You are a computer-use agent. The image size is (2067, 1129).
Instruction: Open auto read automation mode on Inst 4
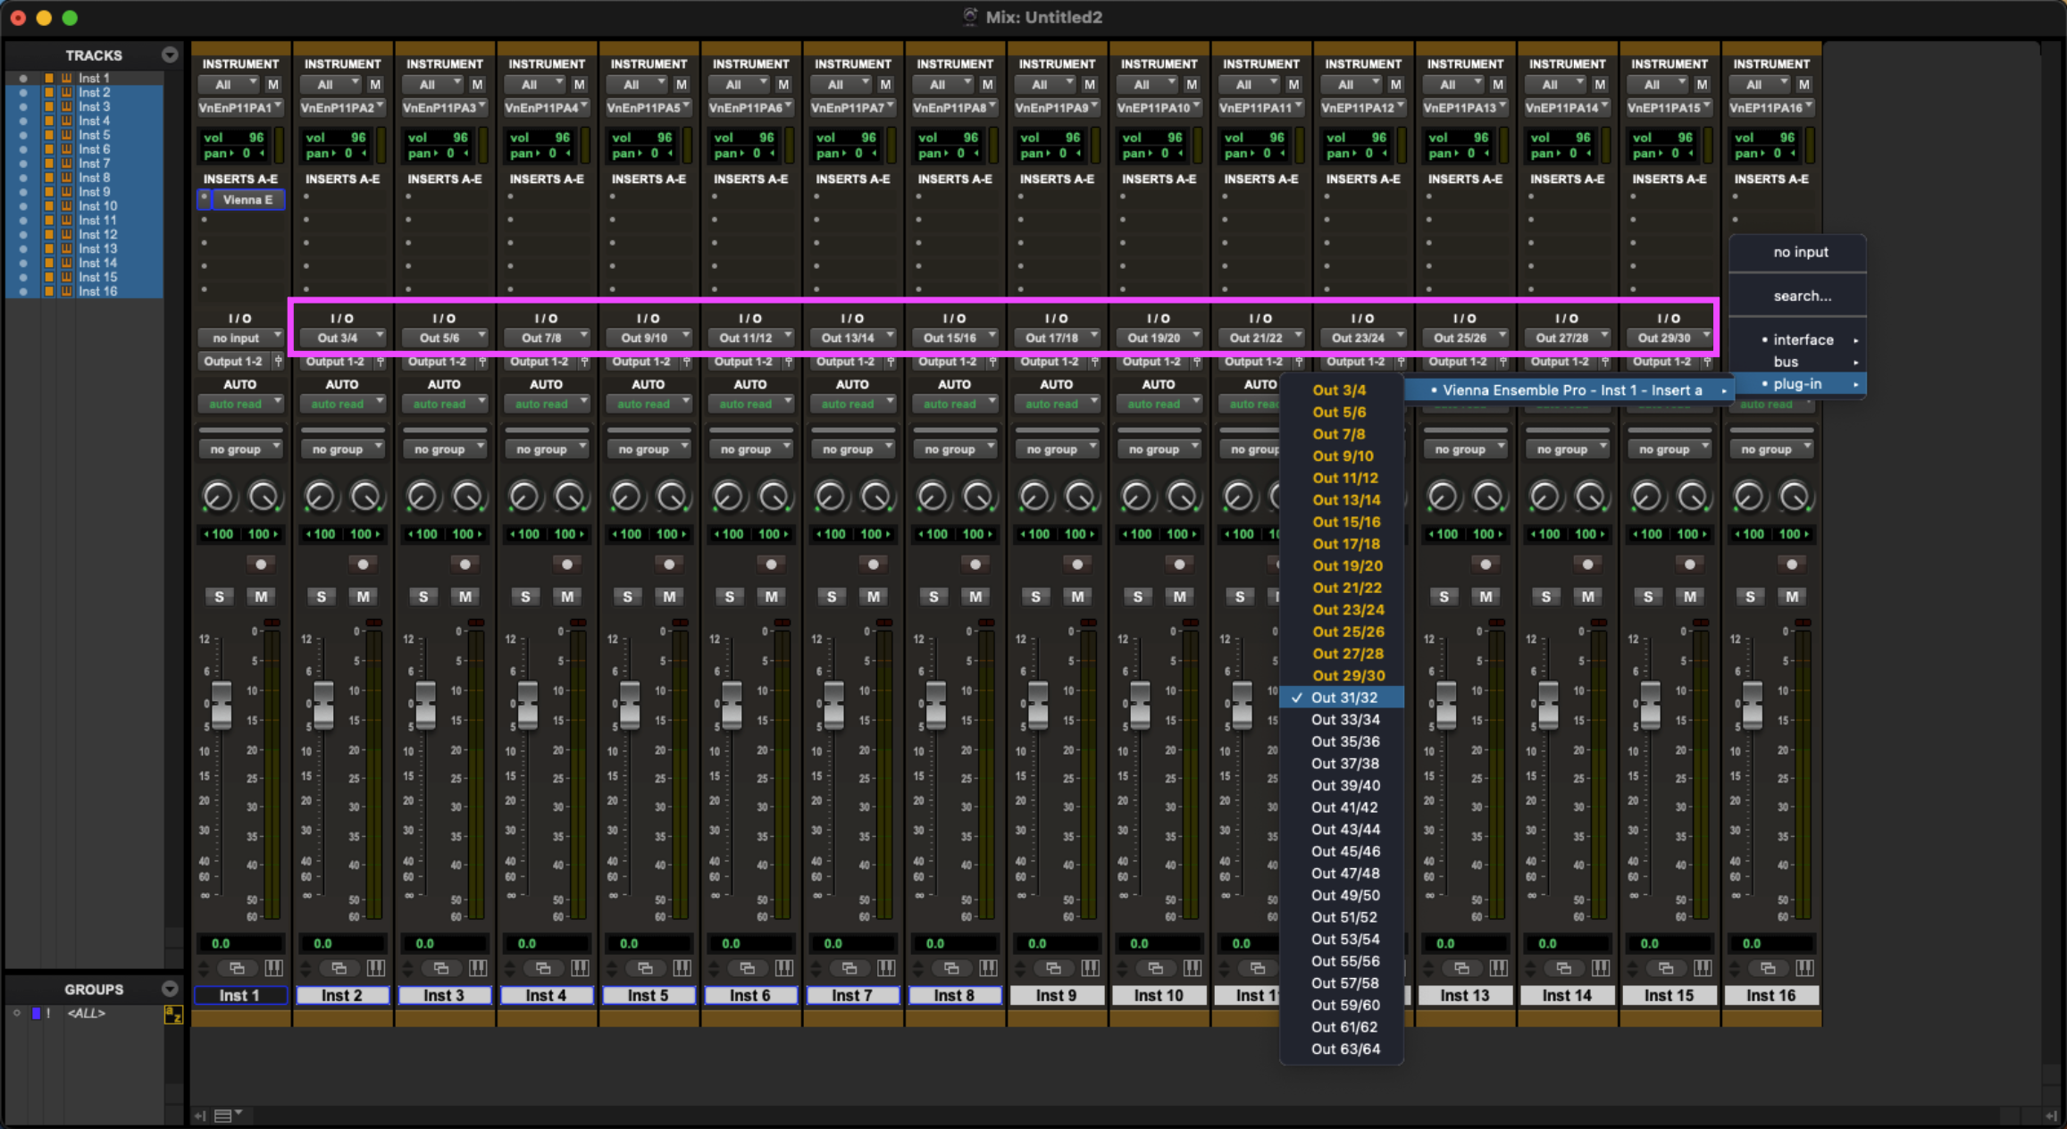point(547,404)
